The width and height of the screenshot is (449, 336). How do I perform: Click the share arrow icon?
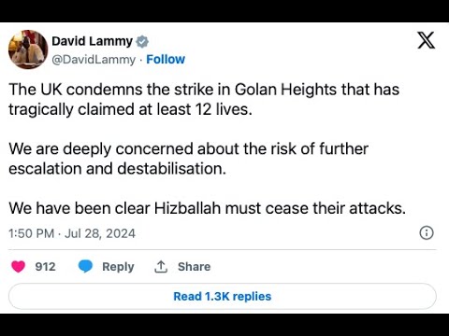tap(161, 267)
